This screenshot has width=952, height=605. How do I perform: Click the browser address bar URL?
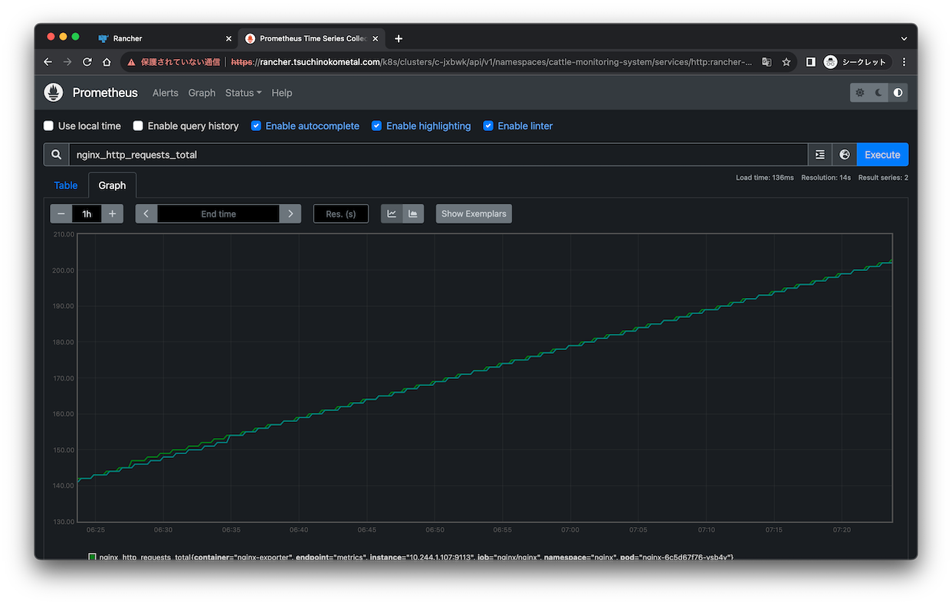point(491,62)
